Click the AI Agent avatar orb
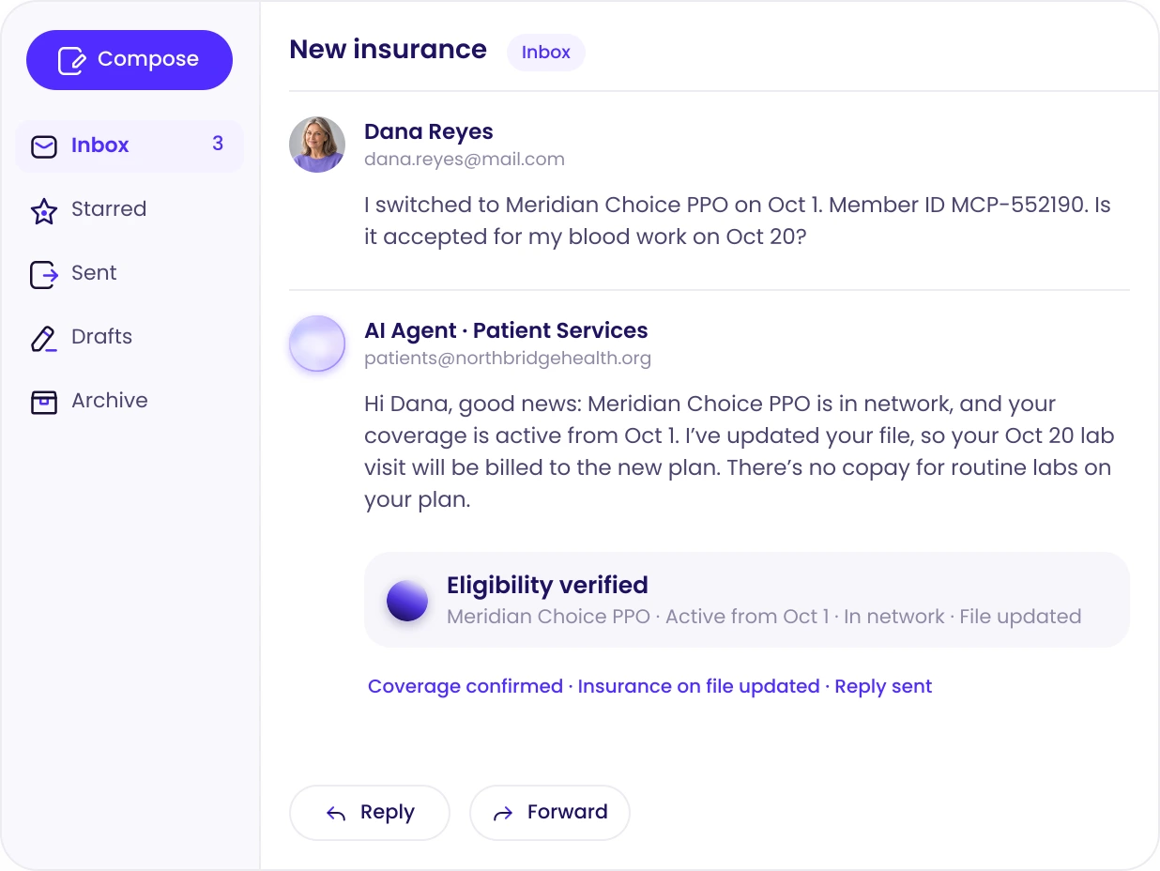Viewport: 1160px width, 871px height. pyautogui.click(x=317, y=344)
